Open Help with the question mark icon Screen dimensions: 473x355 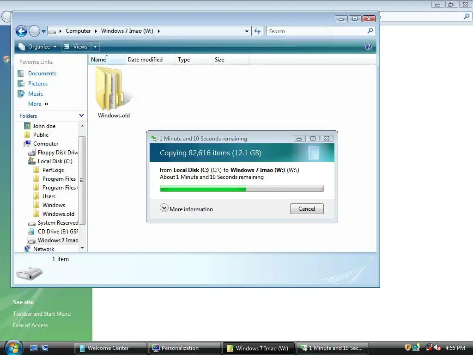[368, 47]
